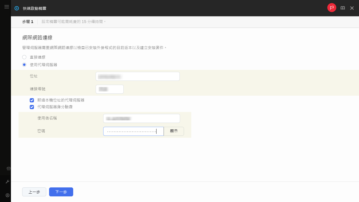
Task: Open the basket icon in the left sidebar
Action: point(8,168)
